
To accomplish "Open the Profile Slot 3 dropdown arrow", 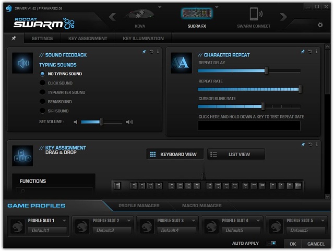I will click(194, 221).
